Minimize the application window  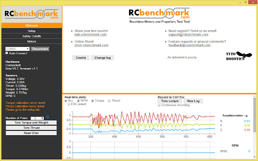coord(240,2)
